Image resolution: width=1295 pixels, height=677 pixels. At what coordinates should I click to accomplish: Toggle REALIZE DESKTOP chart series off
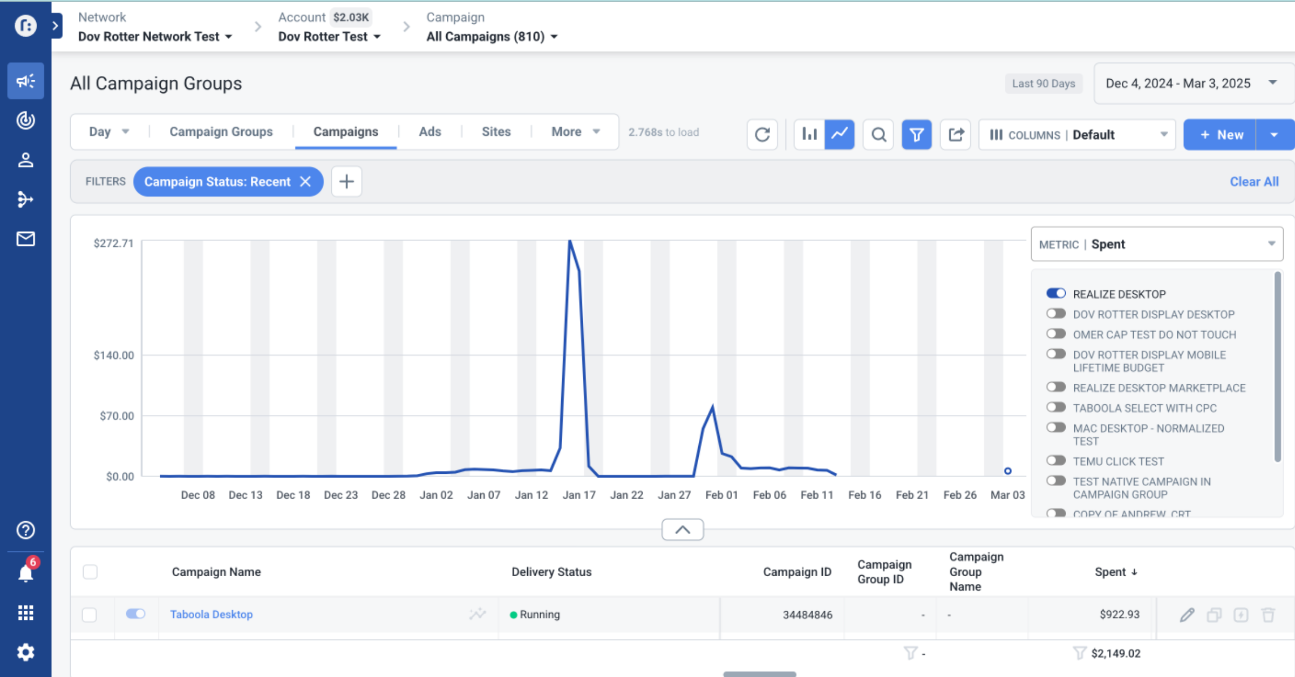tap(1056, 293)
